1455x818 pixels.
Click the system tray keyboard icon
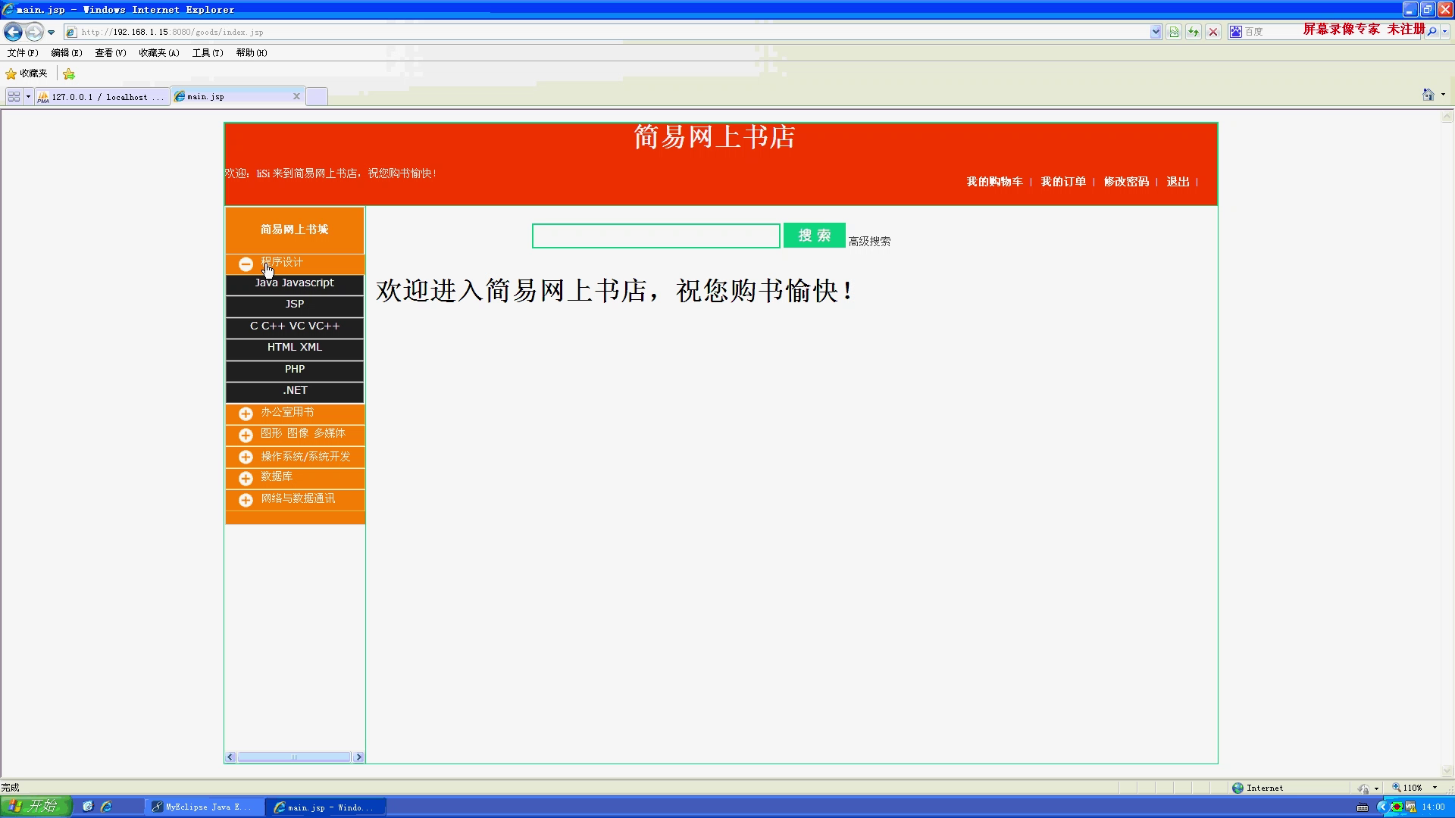point(1362,807)
